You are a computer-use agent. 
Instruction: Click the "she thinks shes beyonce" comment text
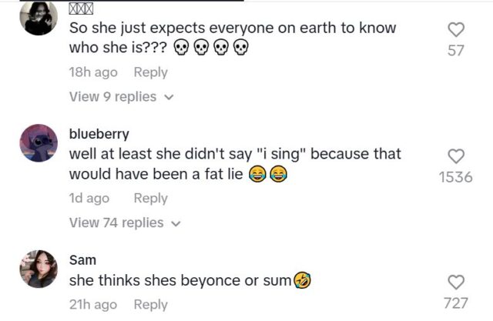tap(180, 280)
